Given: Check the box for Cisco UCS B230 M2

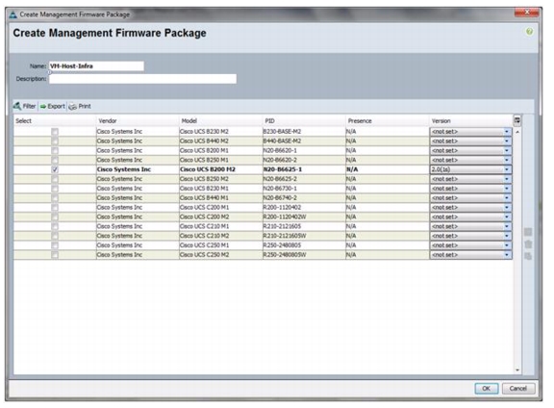Looking at the screenshot, I should [55, 132].
